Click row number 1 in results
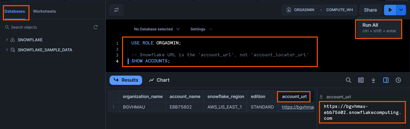This screenshot has height=129, width=410. click(114, 107)
